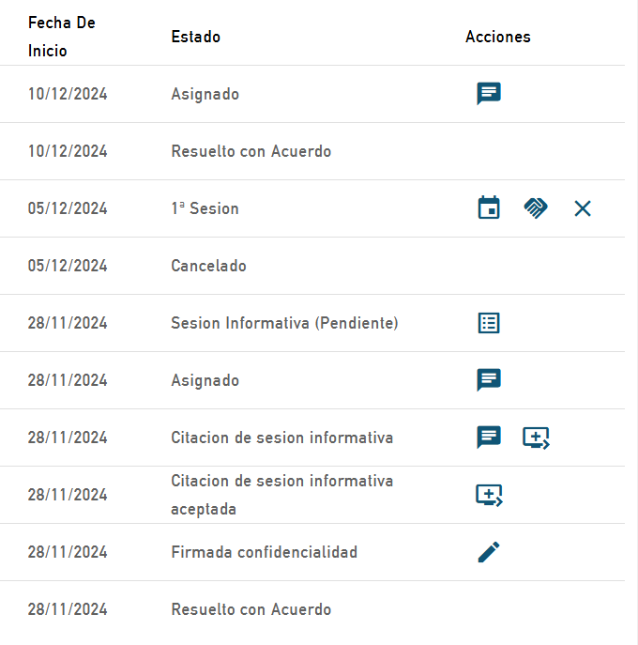Click the 1ª Sesion status text
The image size is (638, 645).
205,208
